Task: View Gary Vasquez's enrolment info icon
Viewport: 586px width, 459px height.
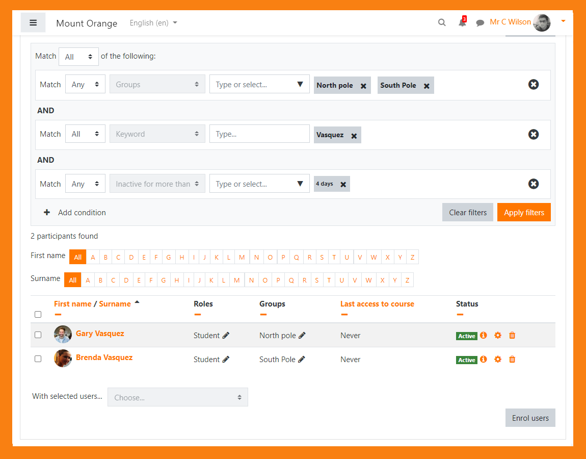Action: tap(483, 336)
